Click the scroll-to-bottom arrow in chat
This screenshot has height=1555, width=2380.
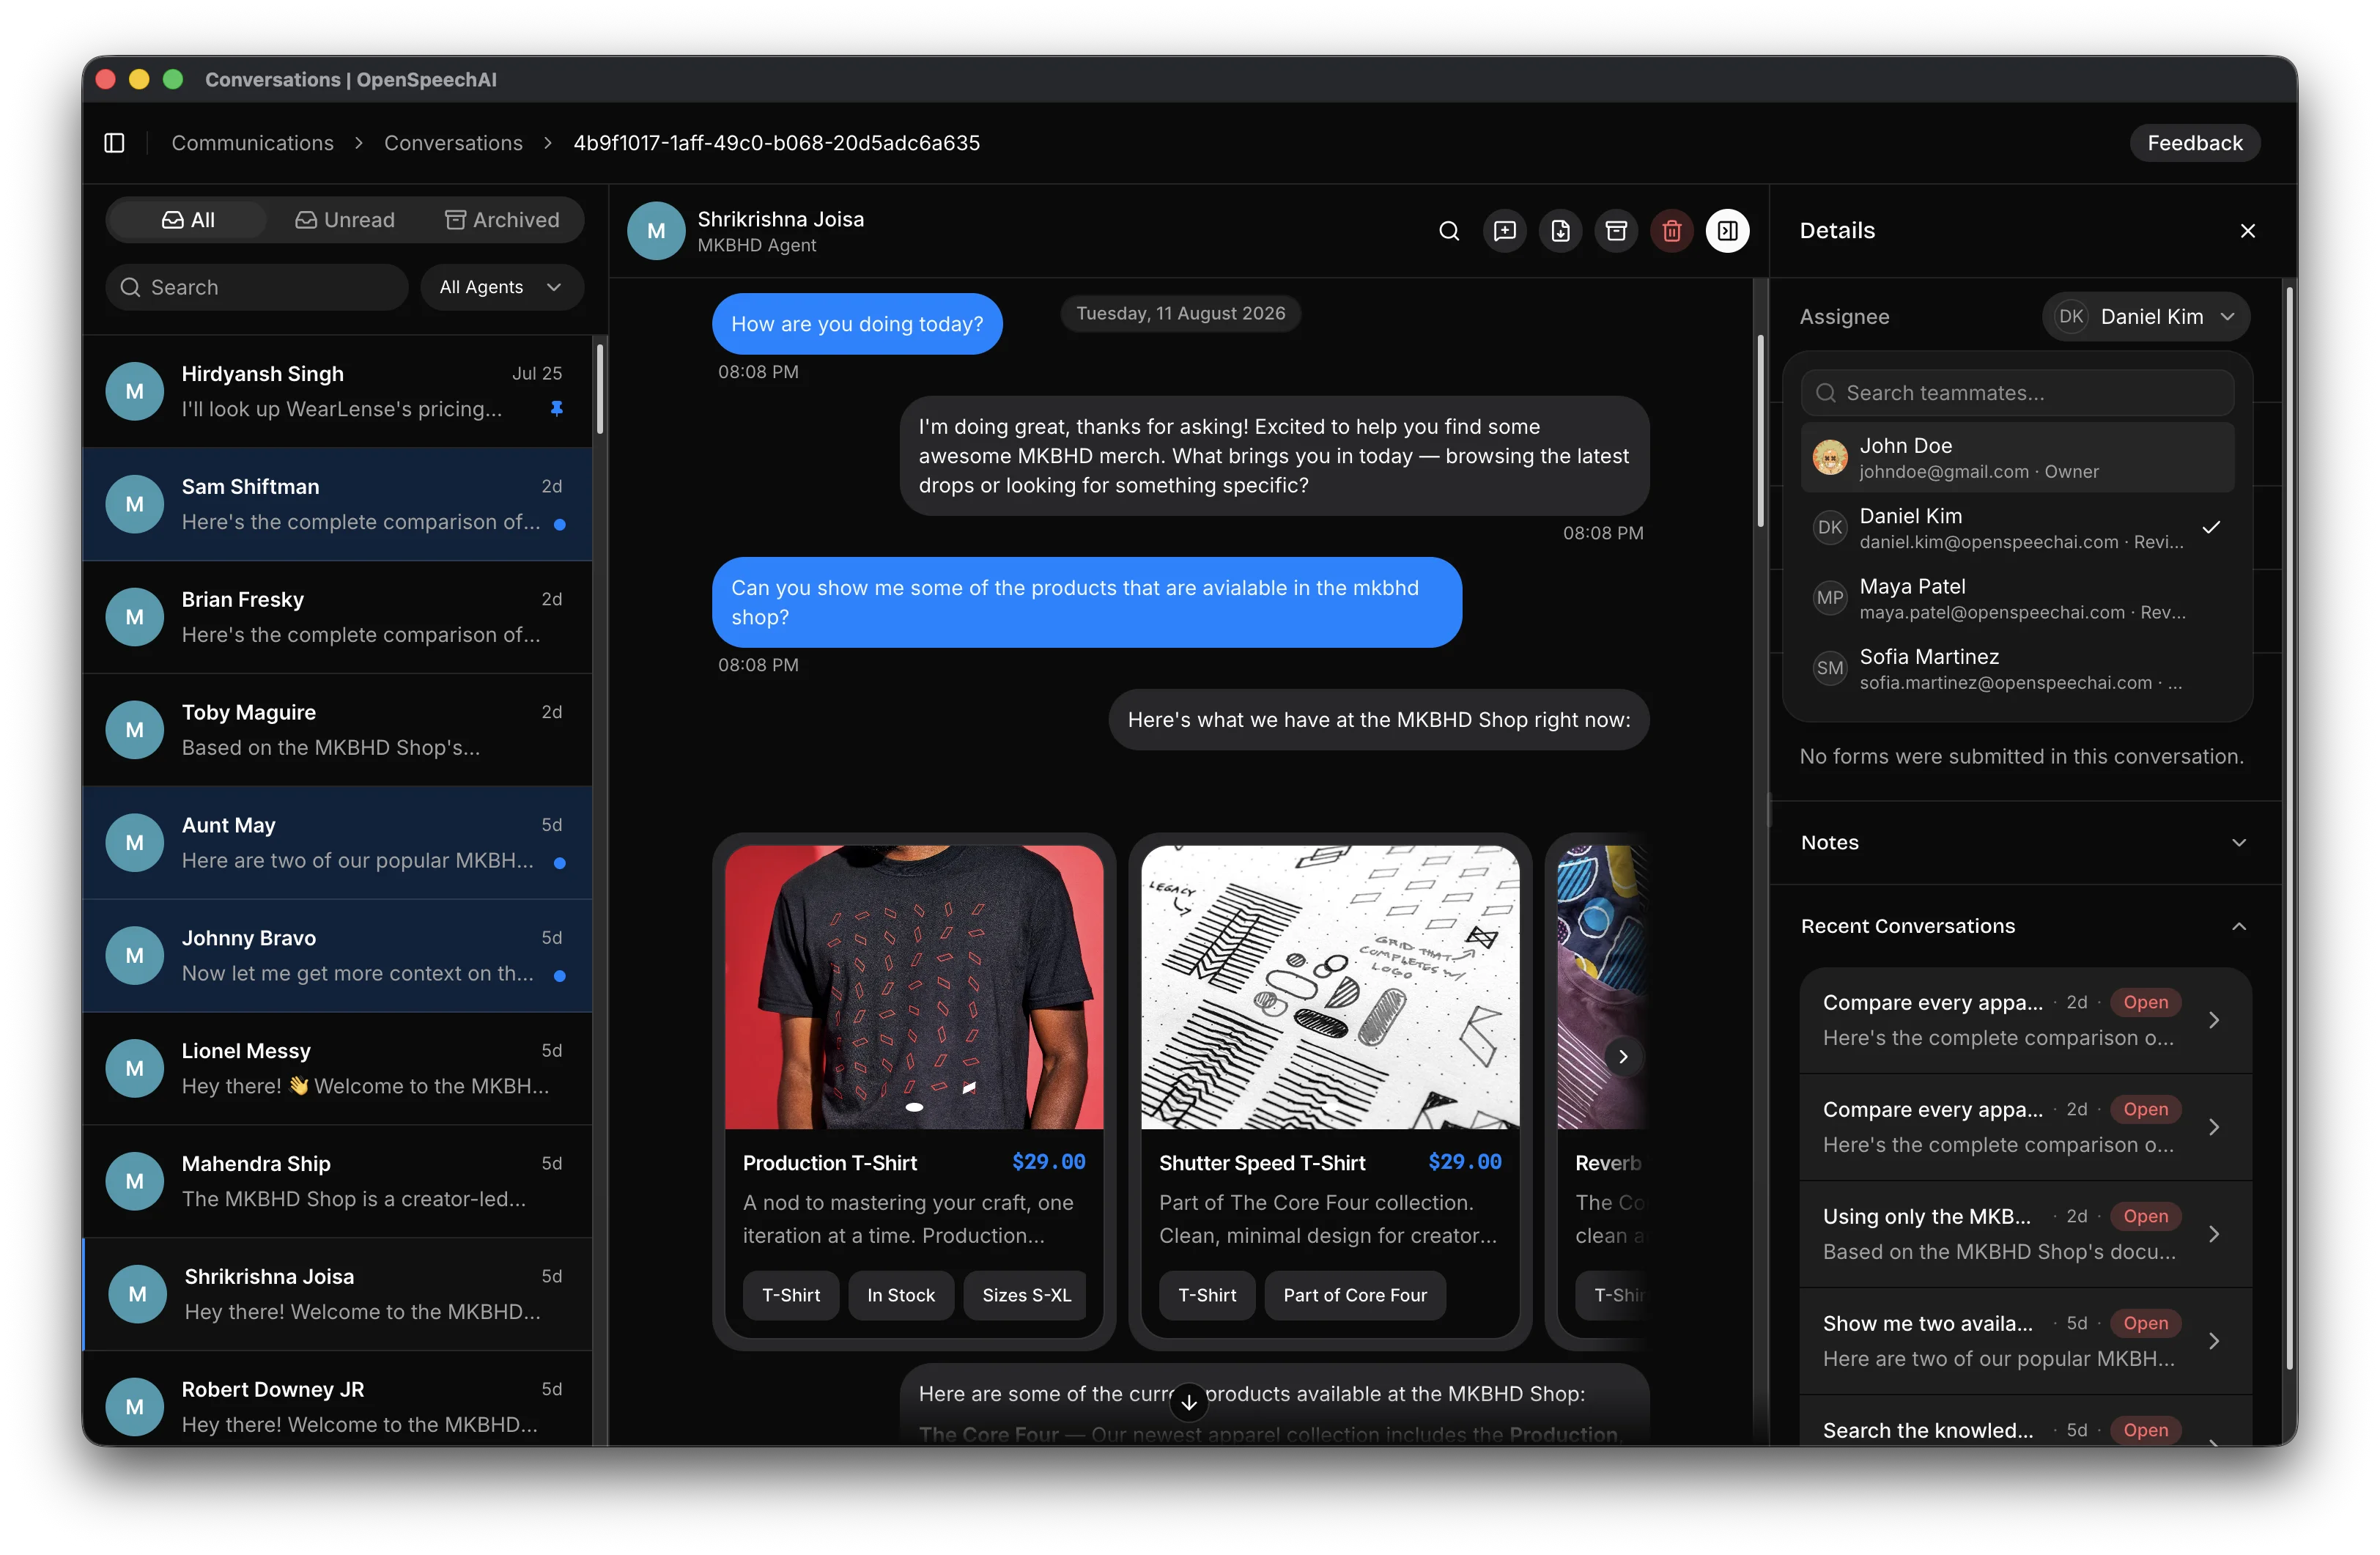pos(1189,1402)
